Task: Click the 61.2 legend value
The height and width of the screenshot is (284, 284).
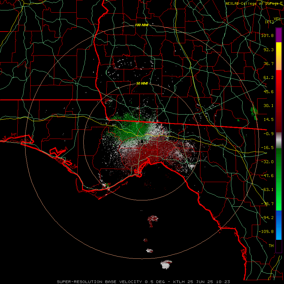Action: [269, 78]
